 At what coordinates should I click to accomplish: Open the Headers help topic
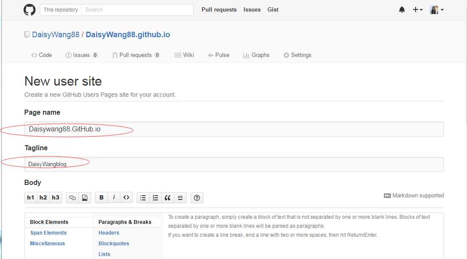tap(109, 233)
